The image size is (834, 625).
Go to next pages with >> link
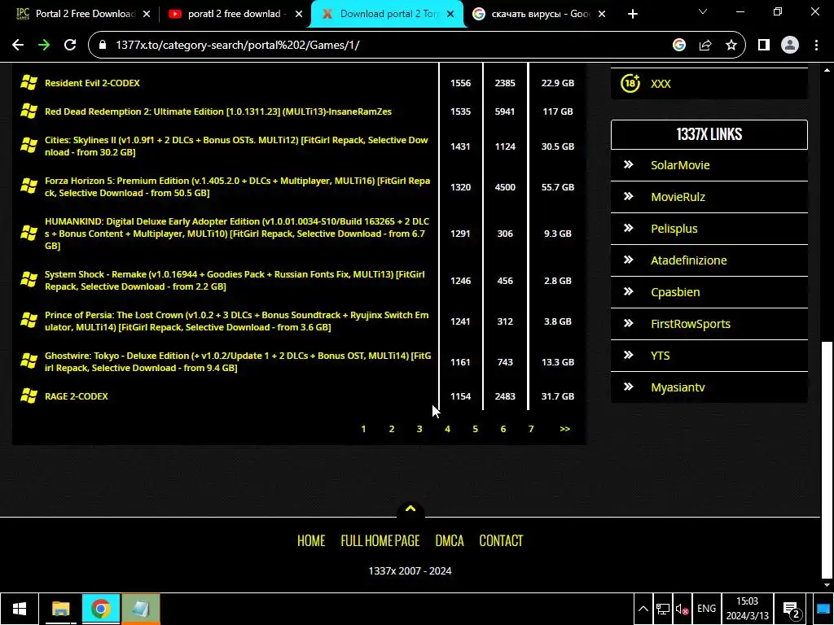pyautogui.click(x=565, y=429)
